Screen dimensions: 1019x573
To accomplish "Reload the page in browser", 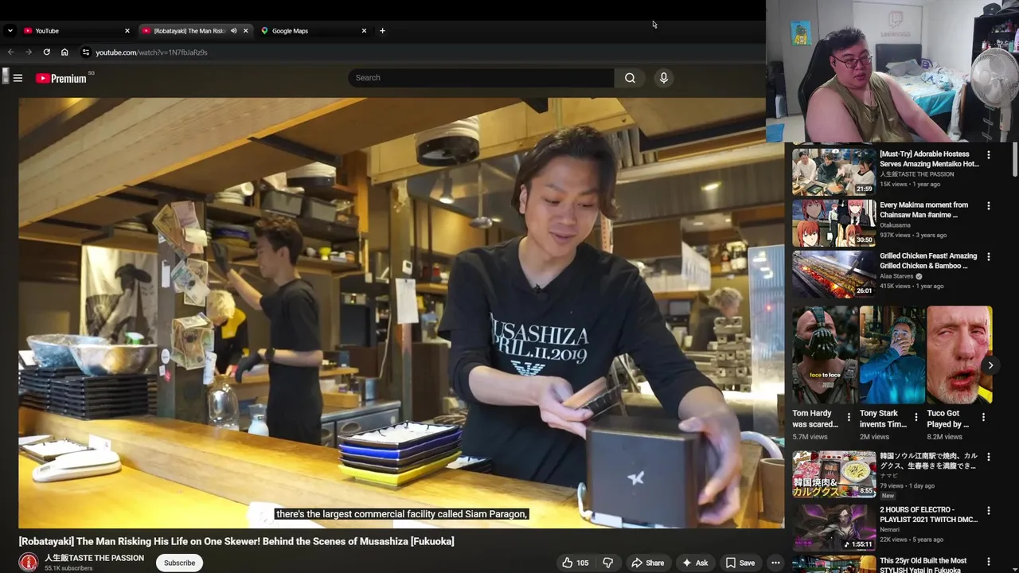I will (x=46, y=53).
